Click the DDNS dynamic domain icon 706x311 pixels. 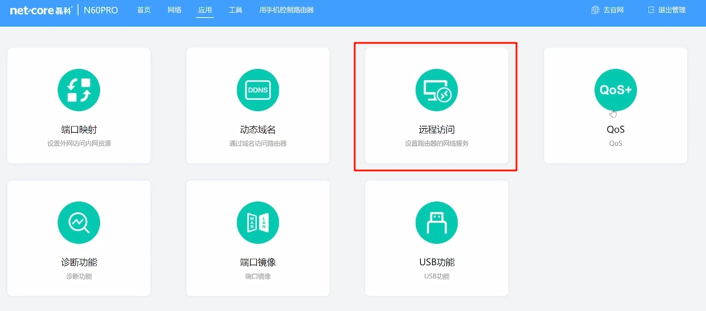[x=257, y=90]
